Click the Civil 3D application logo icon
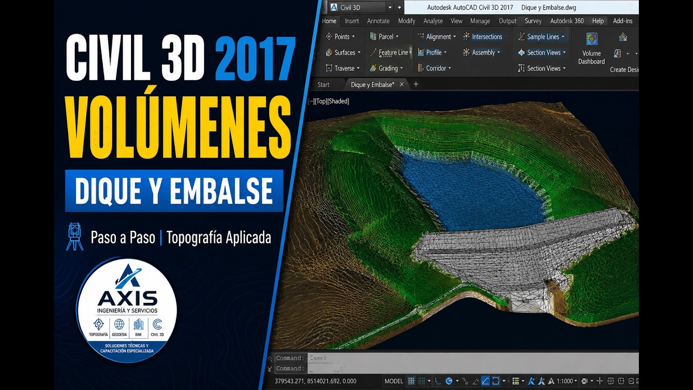Screen dimensions: 693x390 pyautogui.click(x=334, y=8)
